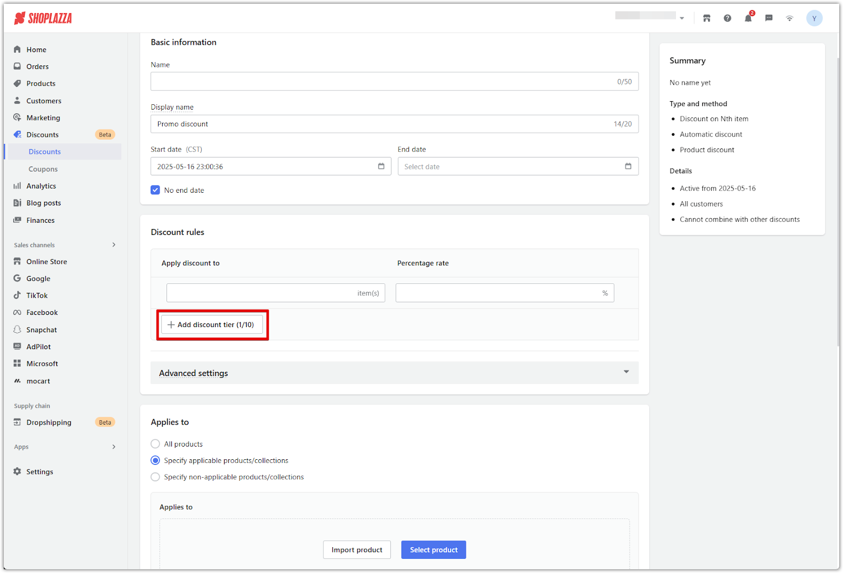Uncheck the No end date checkbox
The image size is (843, 573).
point(155,190)
